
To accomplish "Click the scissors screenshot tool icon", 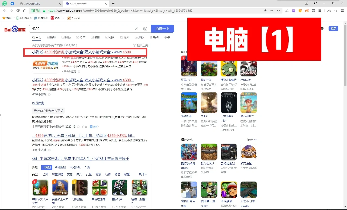I will pyautogui.click(x=287, y=11).
